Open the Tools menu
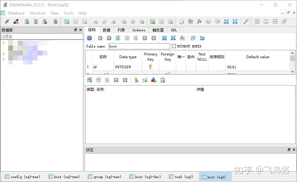The width and height of the screenshot is (297, 182). click(68, 13)
